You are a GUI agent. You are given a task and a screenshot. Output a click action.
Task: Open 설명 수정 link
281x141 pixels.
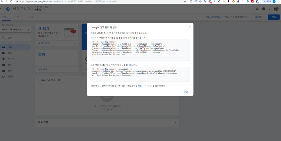[x=43, y=69]
